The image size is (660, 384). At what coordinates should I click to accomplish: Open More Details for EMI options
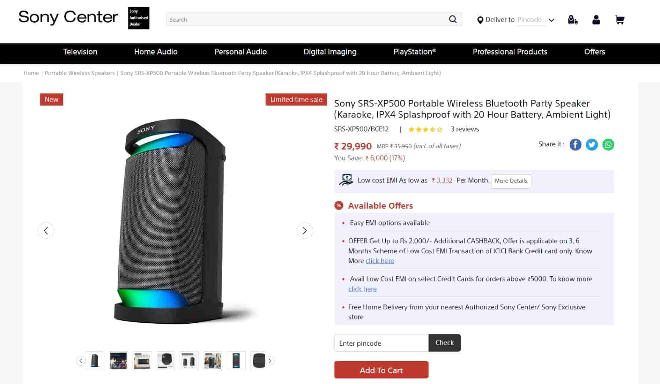511,181
